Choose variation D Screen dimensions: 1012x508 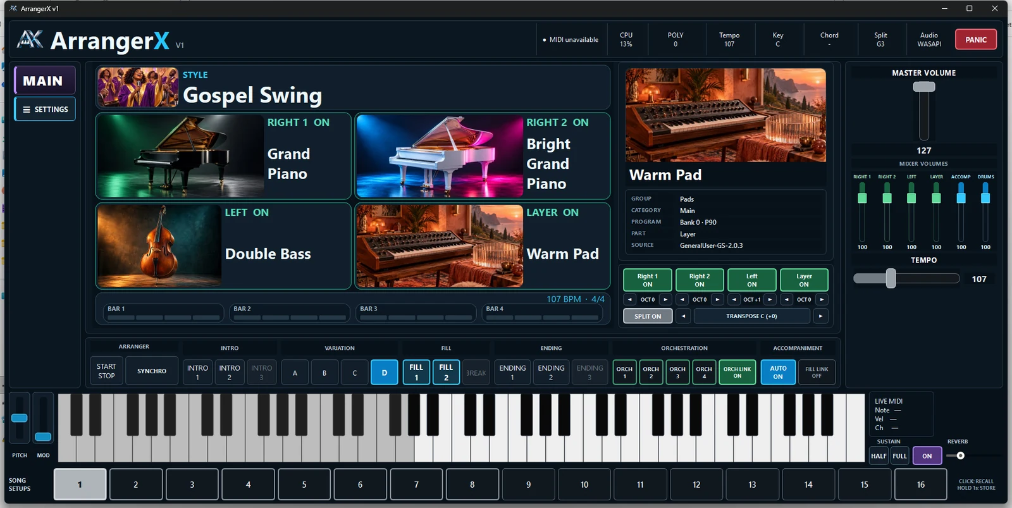click(385, 373)
